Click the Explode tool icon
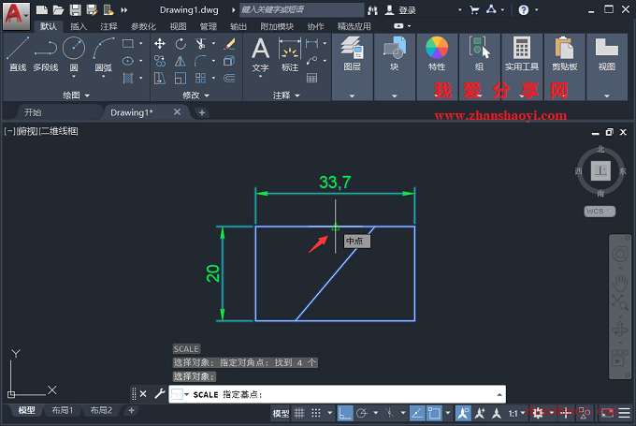The height and width of the screenshot is (426, 636). click(229, 61)
